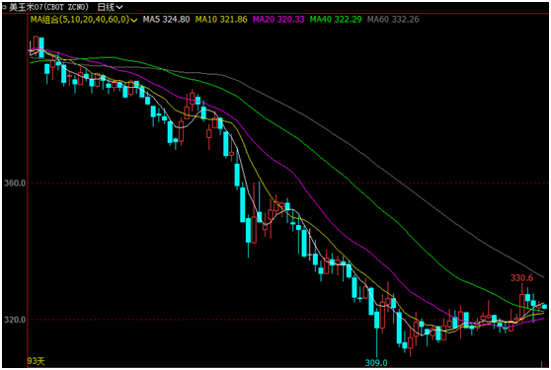Open the 日线 period dropdown
Image resolution: width=551 pixels, height=370 pixels.
(110, 7)
